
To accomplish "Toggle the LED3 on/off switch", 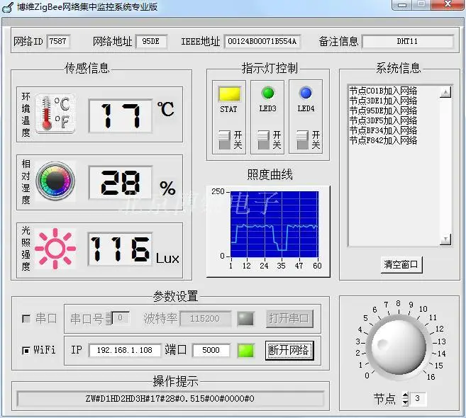I will point(262,140).
